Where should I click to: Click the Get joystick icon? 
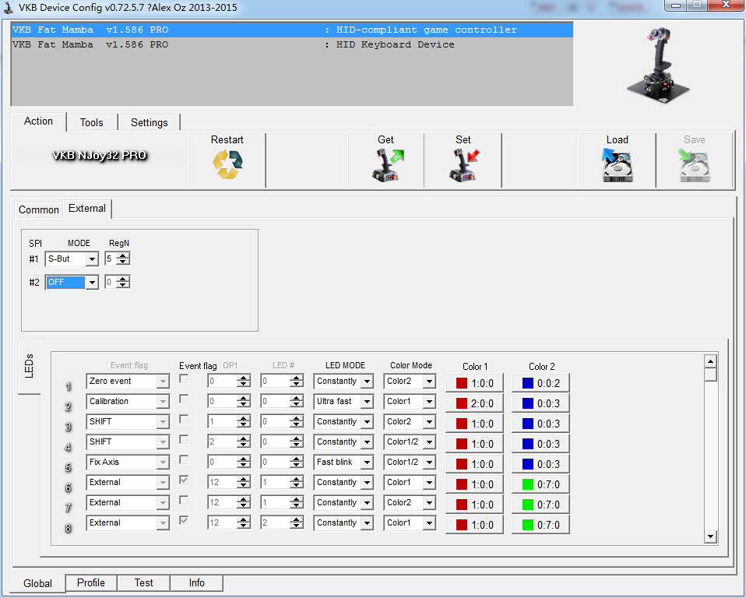tap(388, 165)
